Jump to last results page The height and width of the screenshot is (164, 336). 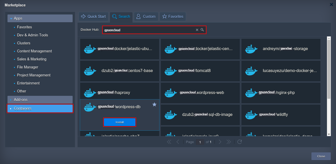coord(228,142)
